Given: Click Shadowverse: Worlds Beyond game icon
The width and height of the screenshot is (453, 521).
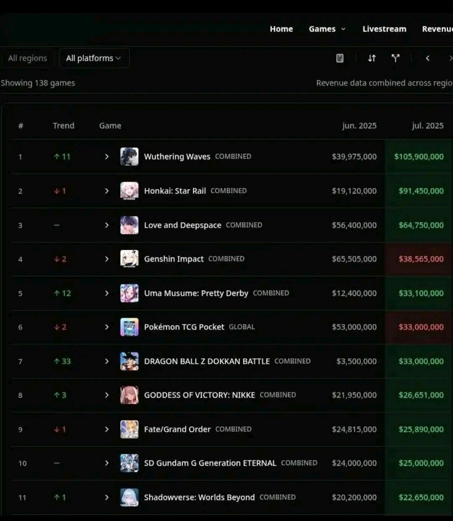Looking at the screenshot, I should (129, 498).
